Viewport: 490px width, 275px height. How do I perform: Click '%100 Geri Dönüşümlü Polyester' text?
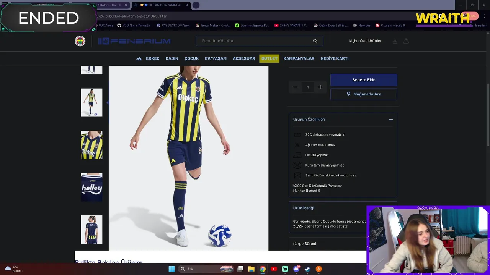tap(317, 186)
